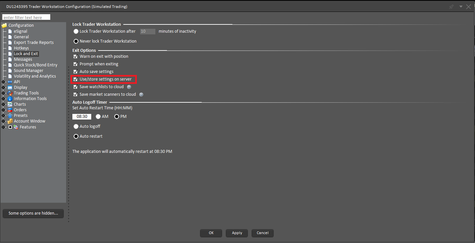
Task: Click the info icon beside Save market scanners to cloud
Action: [x=141, y=94]
